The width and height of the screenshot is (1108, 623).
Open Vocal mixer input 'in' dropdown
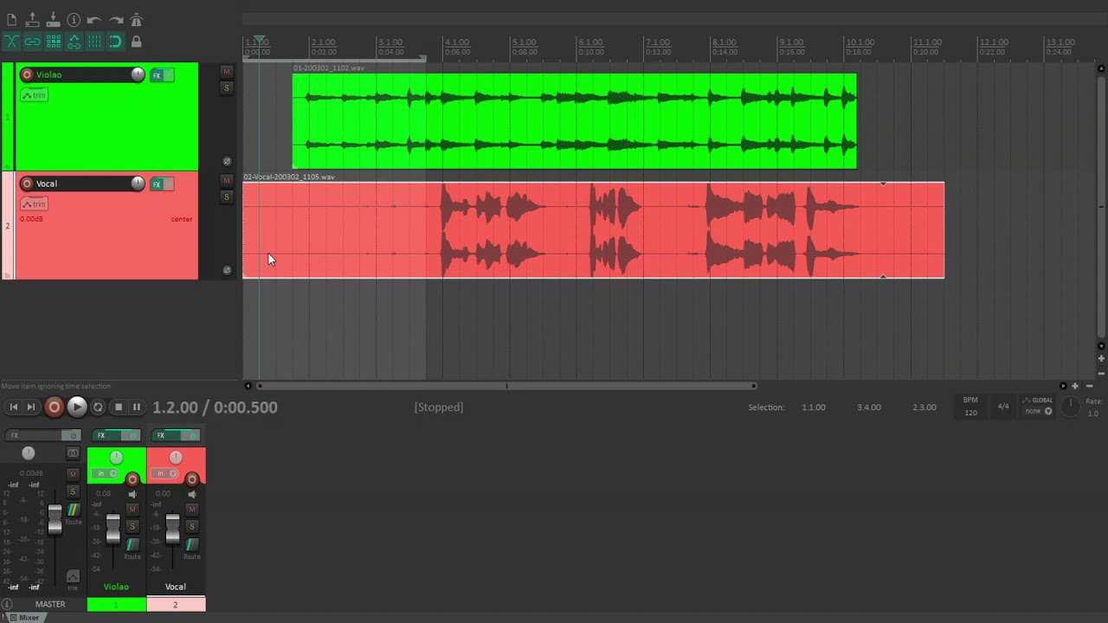[x=165, y=473]
